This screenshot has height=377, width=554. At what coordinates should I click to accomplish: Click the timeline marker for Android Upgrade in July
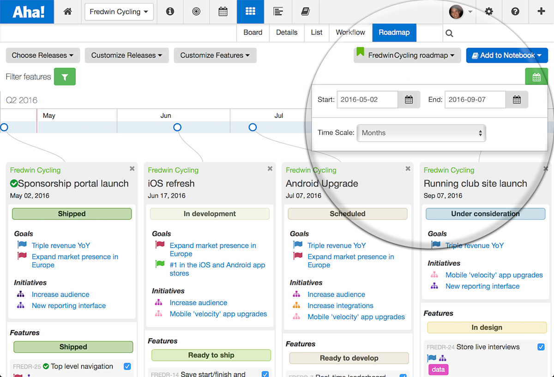click(x=253, y=127)
